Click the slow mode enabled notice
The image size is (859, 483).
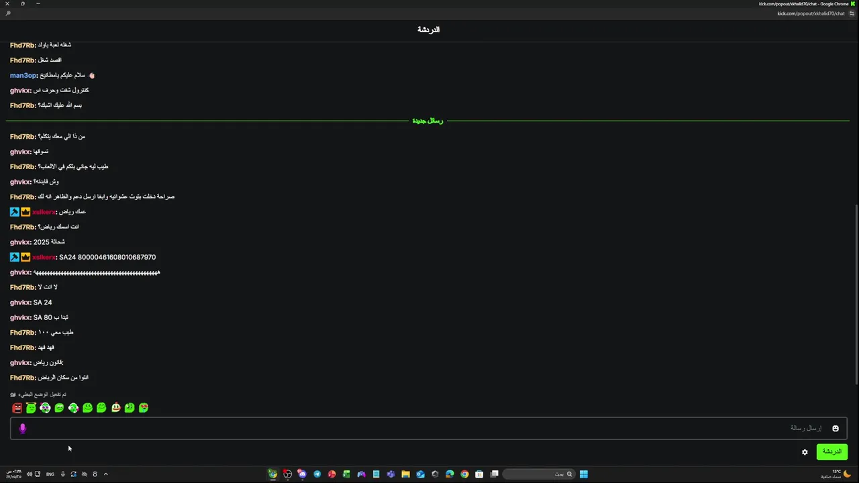point(38,394)
